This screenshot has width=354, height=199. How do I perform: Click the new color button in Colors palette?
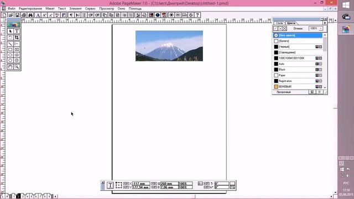tap(312, 92)
